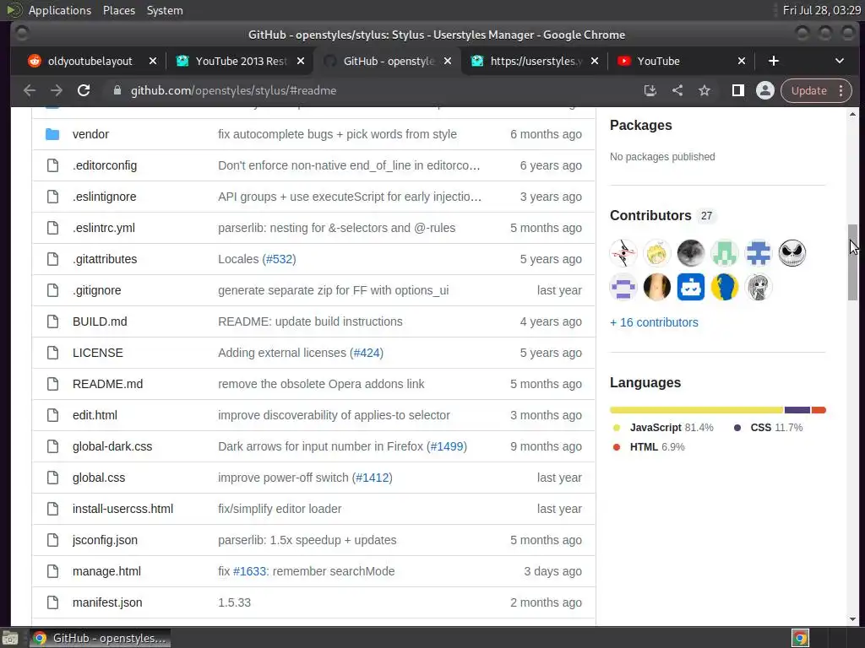Click the file icon beside .editorconfig
This screenshot has width=865, height=648.
52,165
